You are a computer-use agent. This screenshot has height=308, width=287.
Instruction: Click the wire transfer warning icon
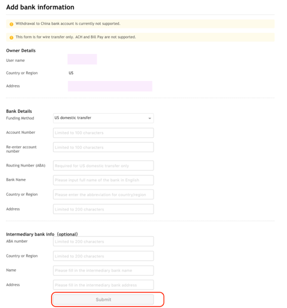11,37
